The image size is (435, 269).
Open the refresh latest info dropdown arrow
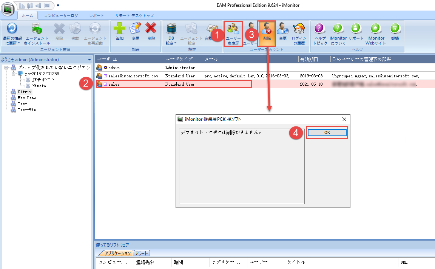pyautogui.click(x=19, y=43)
